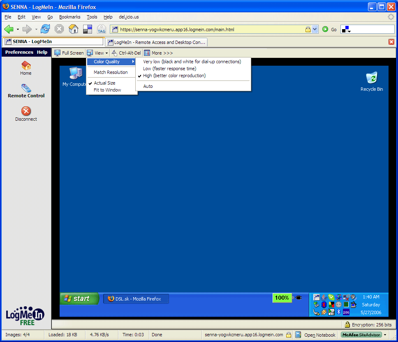Click the Open Notebook icon in status bar
This screenshot has width=398, height=342.
click(298, 335)
